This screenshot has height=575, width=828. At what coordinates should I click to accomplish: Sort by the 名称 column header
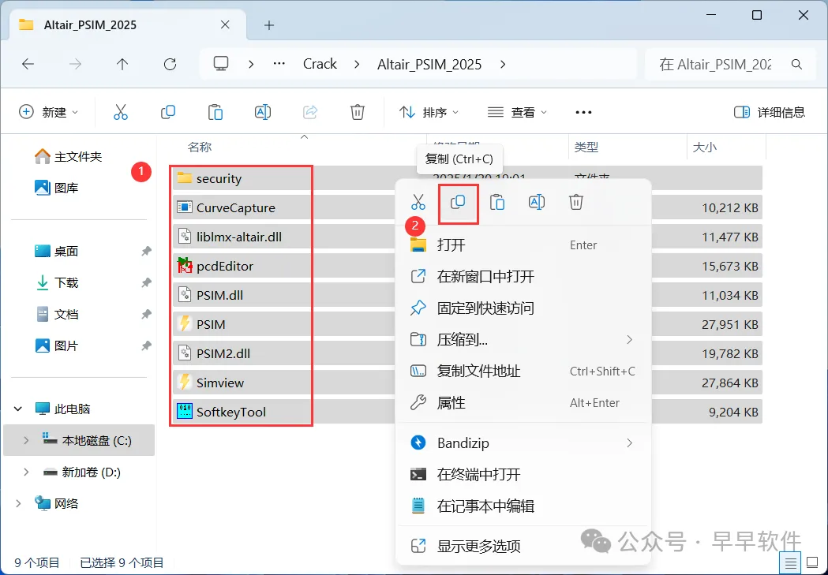[x=200, y=147]
